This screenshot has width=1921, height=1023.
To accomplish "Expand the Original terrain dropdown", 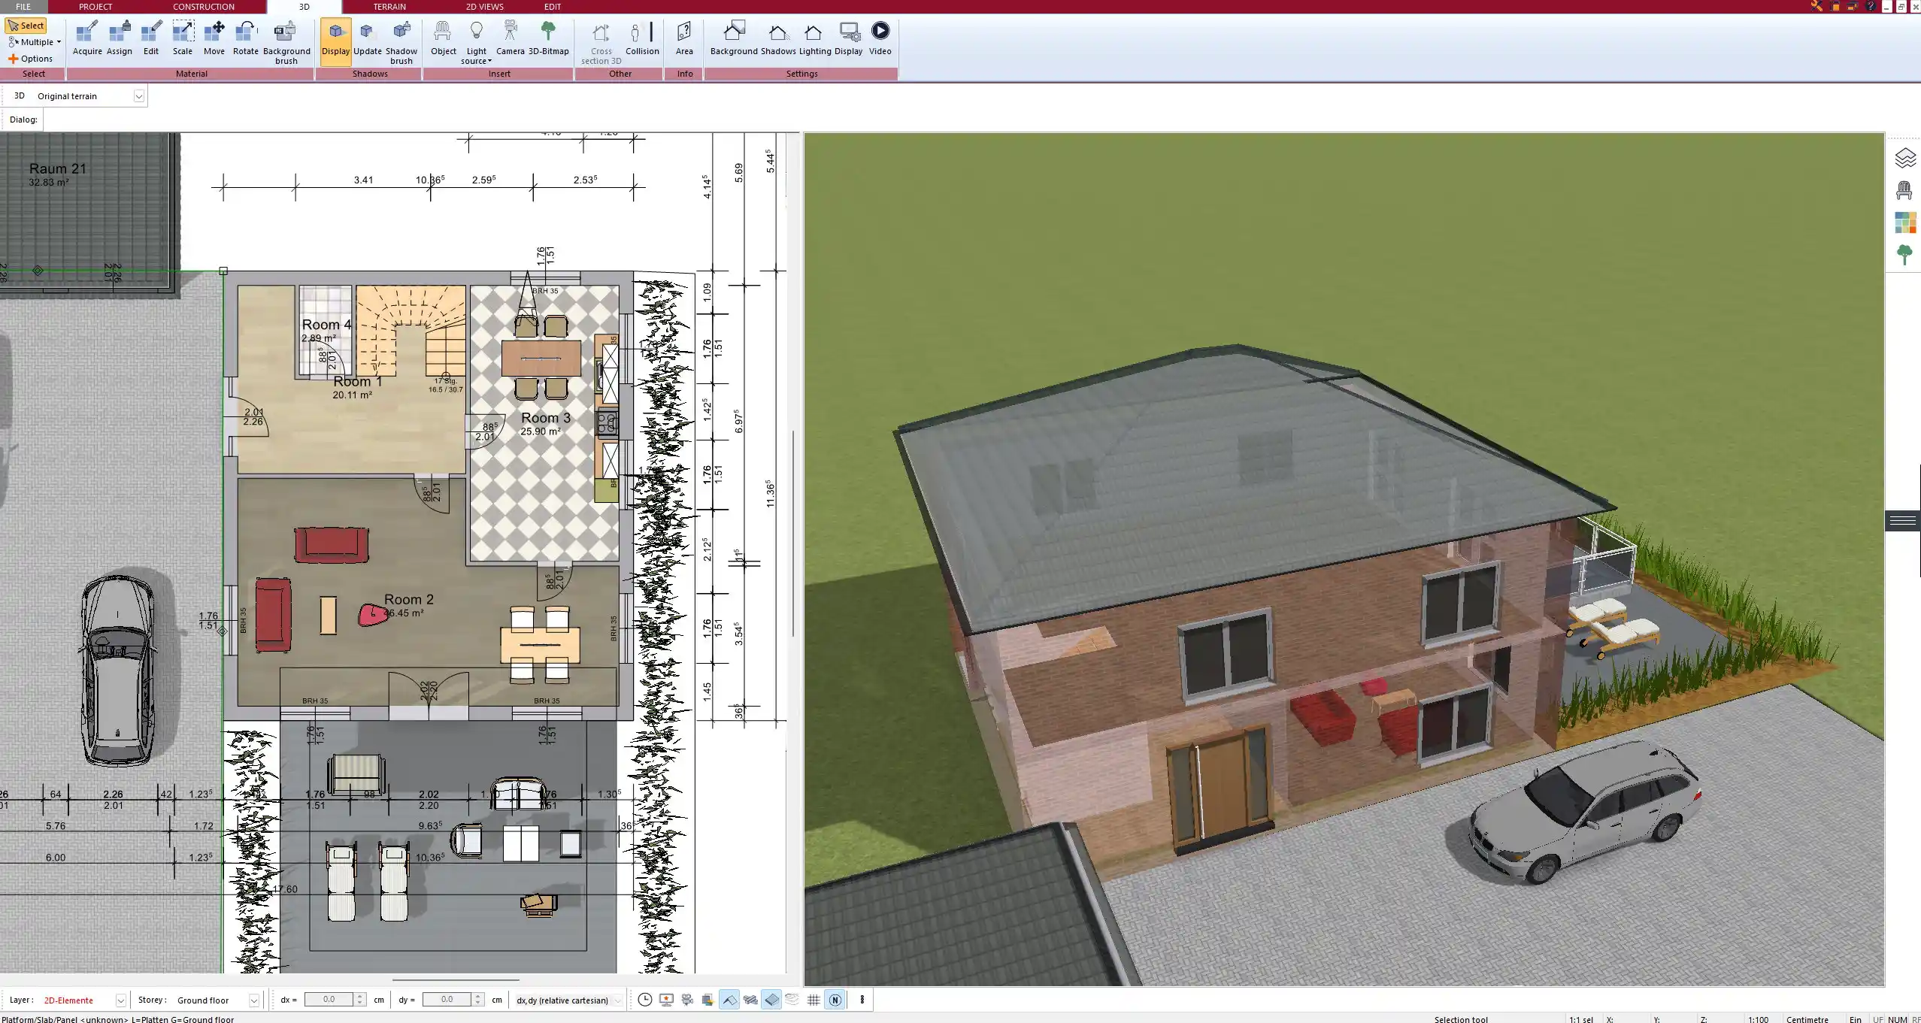I will click(x=138, y=96).
